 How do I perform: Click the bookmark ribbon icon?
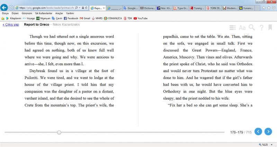pos(270,28)
